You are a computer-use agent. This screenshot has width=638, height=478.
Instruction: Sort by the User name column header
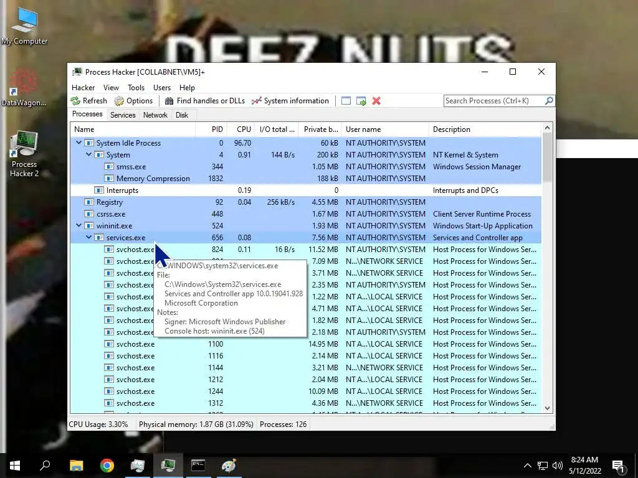(385, 129)
